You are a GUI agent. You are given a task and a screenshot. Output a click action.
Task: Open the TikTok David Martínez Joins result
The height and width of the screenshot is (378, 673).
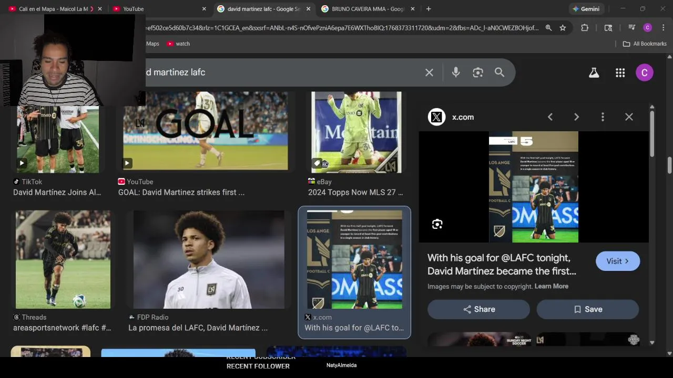pyautogui.click(x=58, y=132)
